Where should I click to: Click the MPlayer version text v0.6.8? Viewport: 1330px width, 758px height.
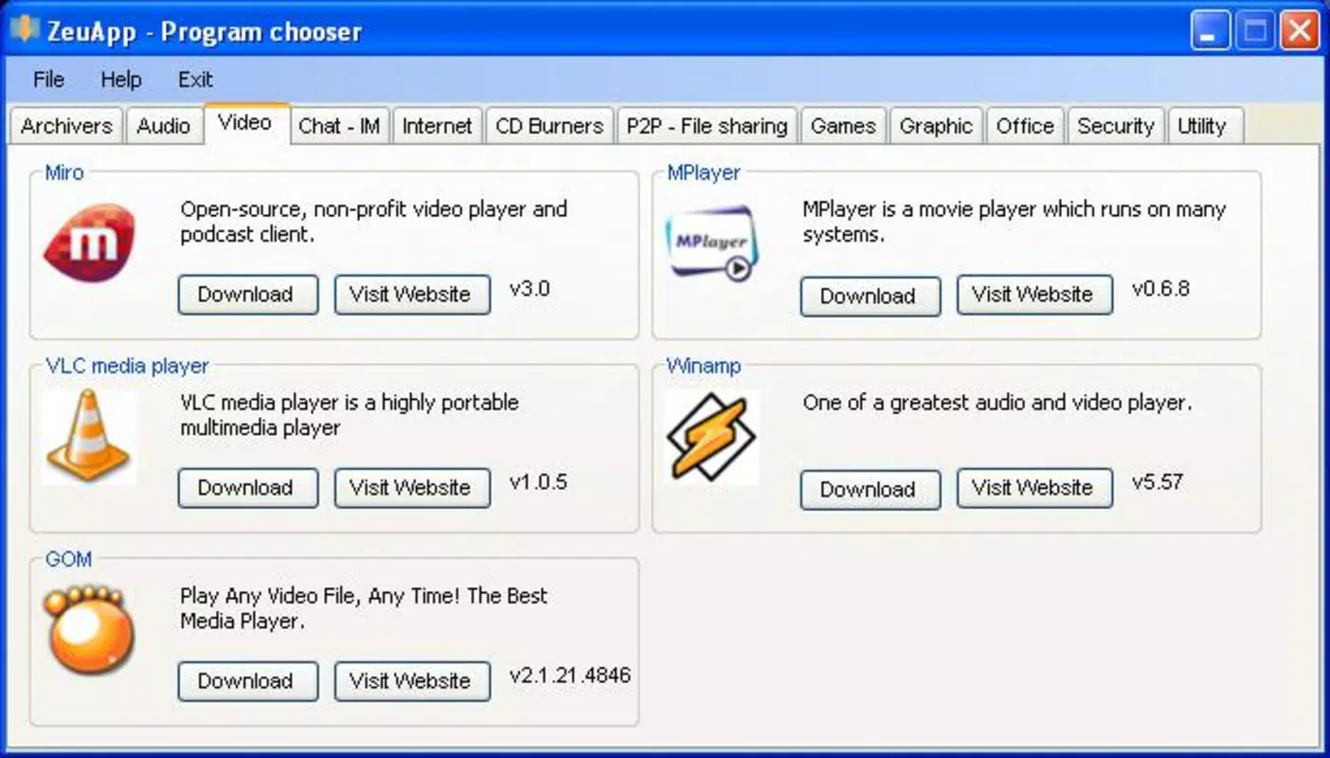[x=1160, y=289]
